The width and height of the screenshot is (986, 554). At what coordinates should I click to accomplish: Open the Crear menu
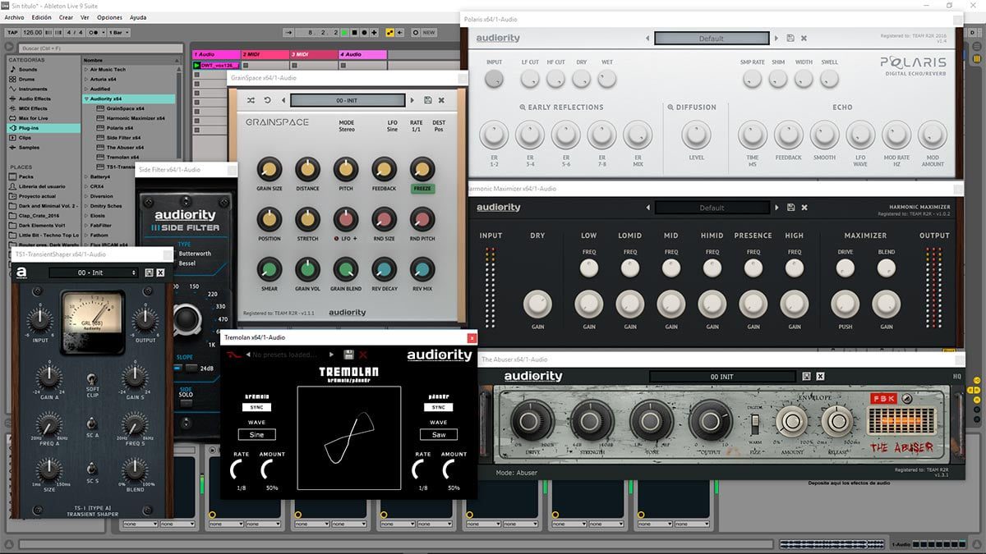click(66, 17)
